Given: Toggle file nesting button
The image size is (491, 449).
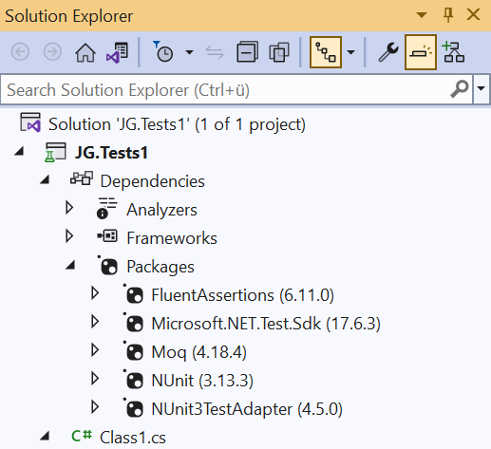Looking at the screenshot, I should pos(326,52).
